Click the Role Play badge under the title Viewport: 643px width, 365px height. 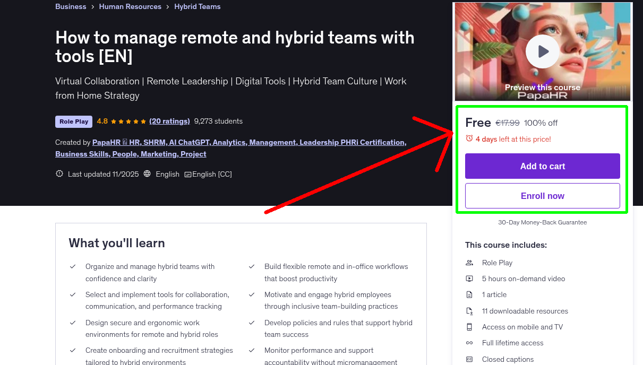click(73, 121)
